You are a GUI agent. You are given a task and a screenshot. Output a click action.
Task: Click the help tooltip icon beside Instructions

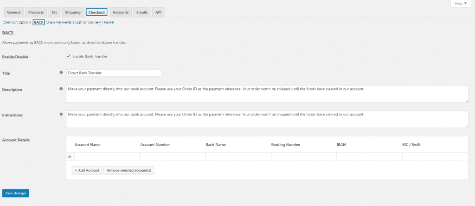coord(61,114)
